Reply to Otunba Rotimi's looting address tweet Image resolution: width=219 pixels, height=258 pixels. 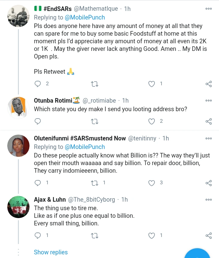38,122
